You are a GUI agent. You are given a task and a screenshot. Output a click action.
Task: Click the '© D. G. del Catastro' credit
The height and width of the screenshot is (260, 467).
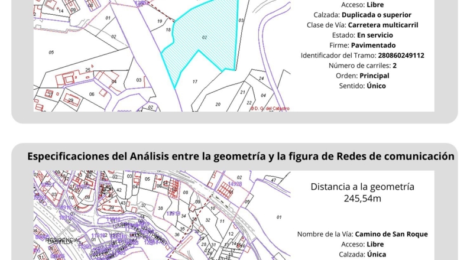pos(270,108)
